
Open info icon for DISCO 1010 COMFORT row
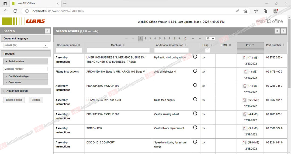point(195,142)
